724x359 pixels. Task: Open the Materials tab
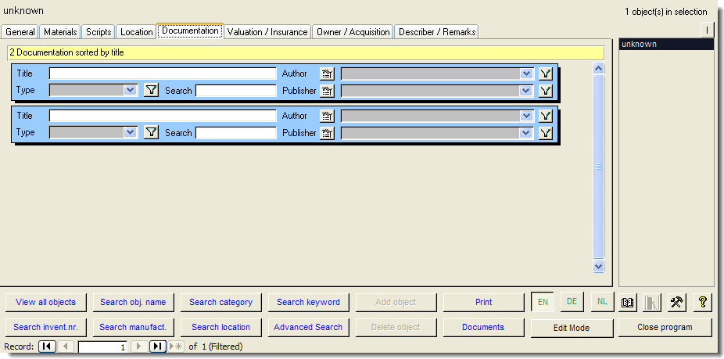(x=60, y=32)
